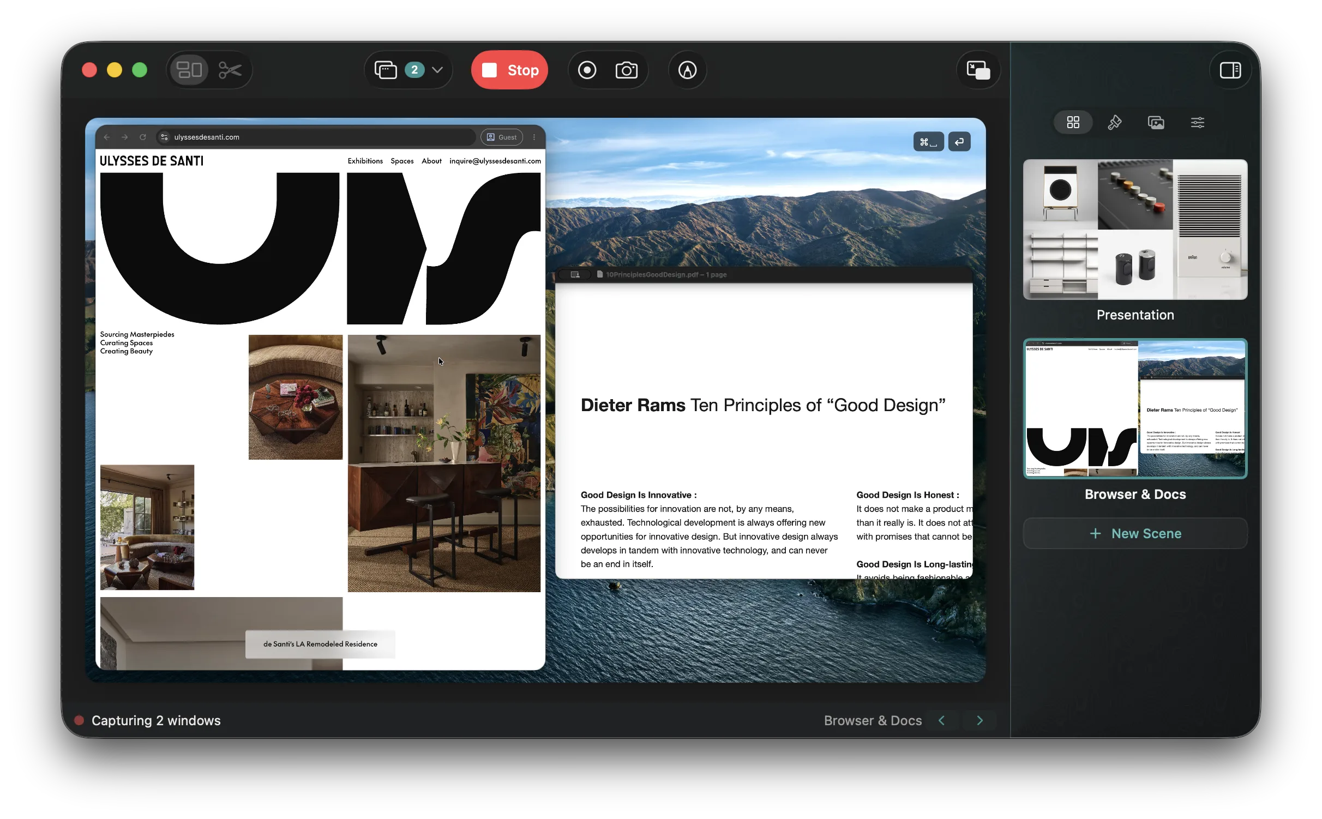Click the 'Curating Spaces' tagline text

click(126, 343)
